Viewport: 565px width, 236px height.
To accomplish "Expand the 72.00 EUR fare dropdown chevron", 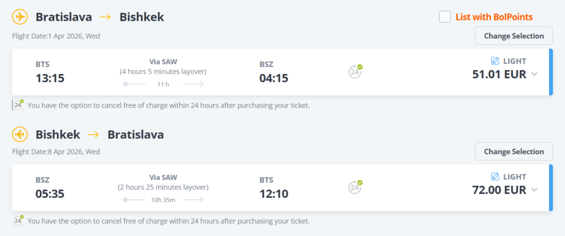I will (534, 191).
